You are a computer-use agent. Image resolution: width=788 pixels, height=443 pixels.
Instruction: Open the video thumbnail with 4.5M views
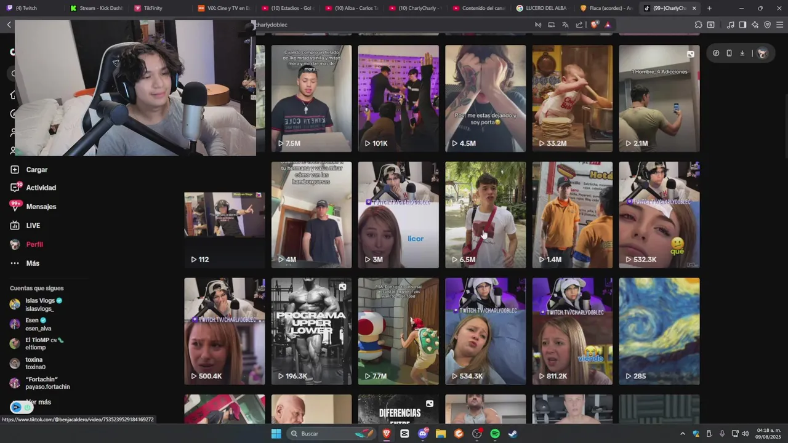coord(486,98)
